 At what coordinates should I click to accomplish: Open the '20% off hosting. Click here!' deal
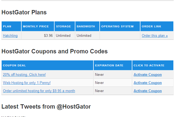click(24, 74)
